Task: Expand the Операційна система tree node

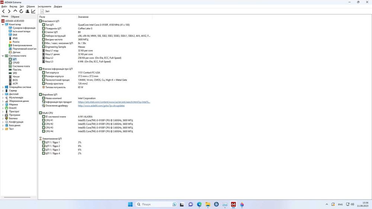Action: pos(3,87)
